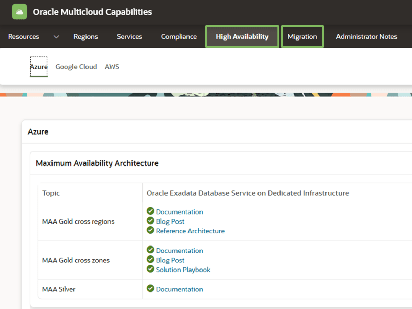This screenshot has height=309, width=412.
Task: Expand the Resources dropdown
Action: click(x=56, y=36)
